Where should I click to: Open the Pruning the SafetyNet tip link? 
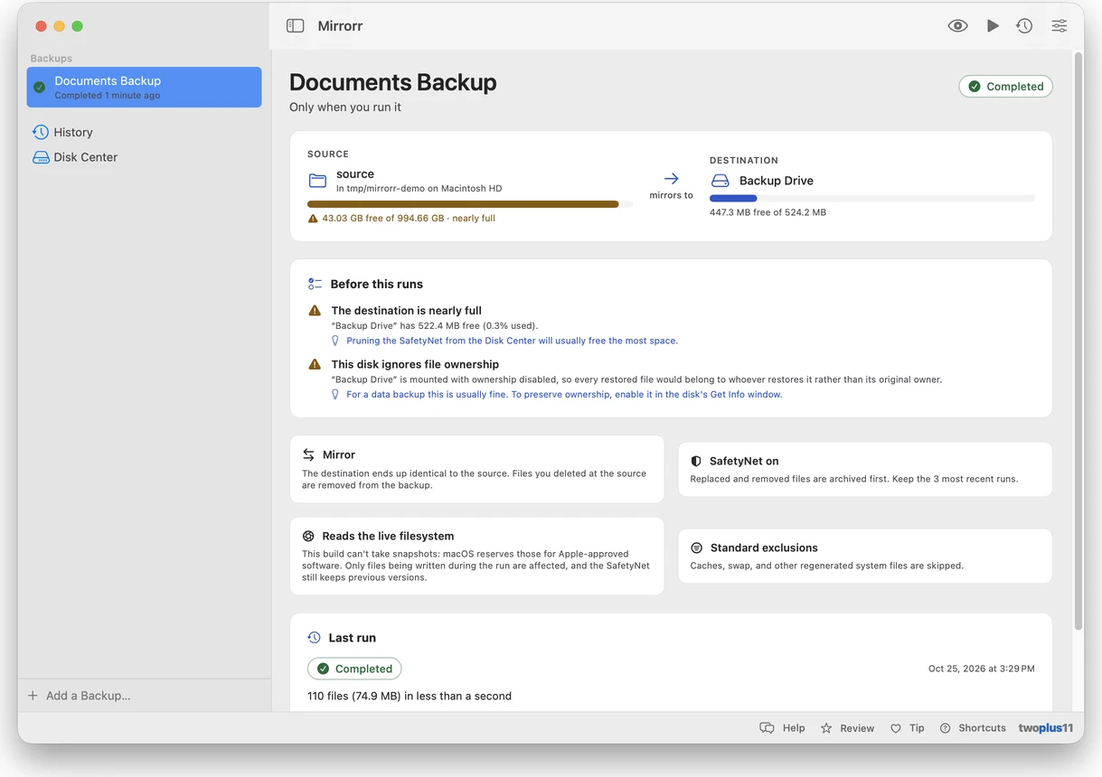click(512, 341)
